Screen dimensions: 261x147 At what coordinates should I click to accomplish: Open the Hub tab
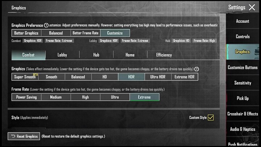[96, 55]
